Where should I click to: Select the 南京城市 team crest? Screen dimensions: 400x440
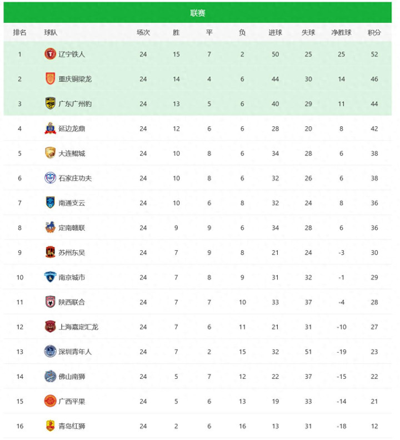(x=51, y=277)
